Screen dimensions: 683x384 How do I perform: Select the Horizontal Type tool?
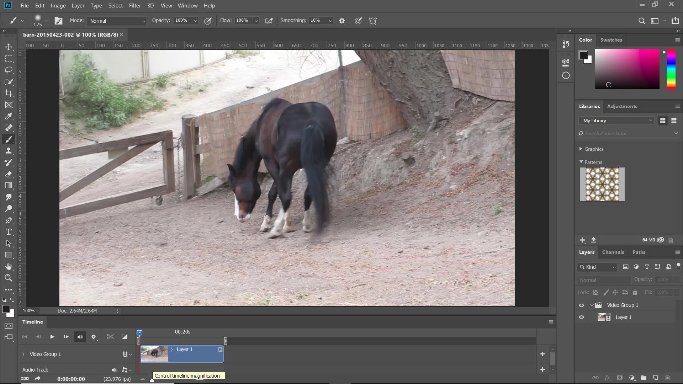[x=9, y=232]
